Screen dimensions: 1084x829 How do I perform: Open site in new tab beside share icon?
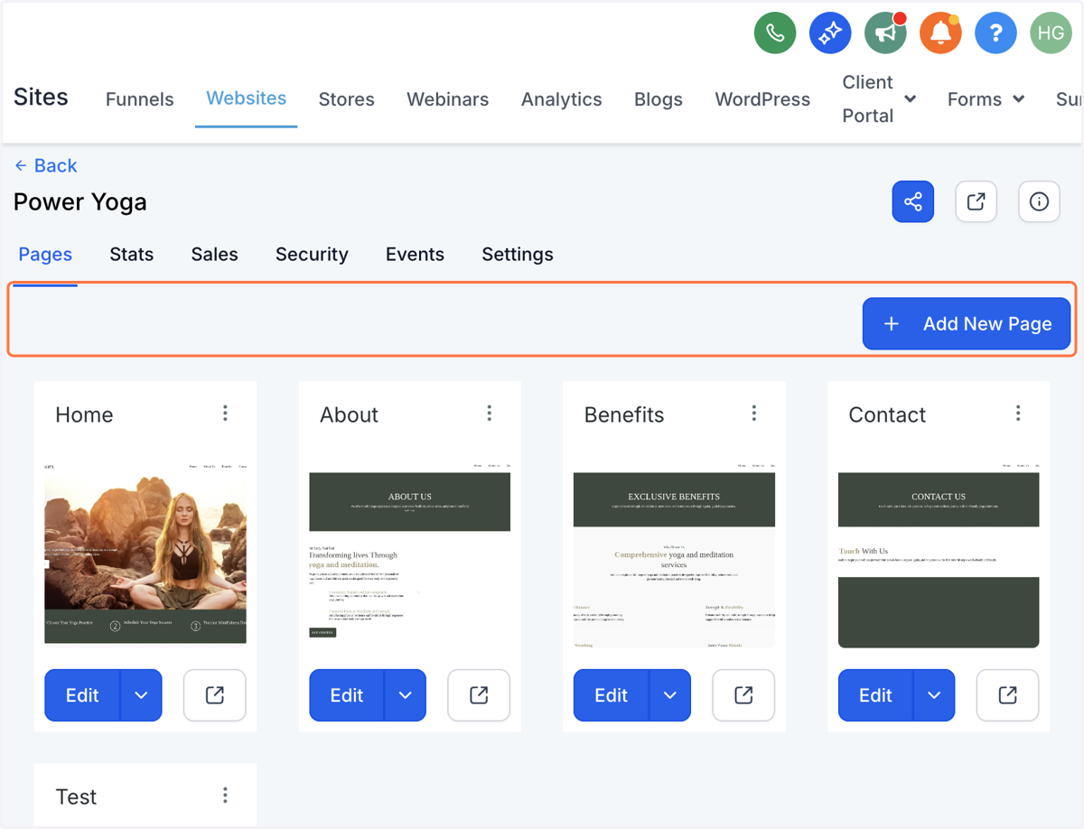pos(977,201)
